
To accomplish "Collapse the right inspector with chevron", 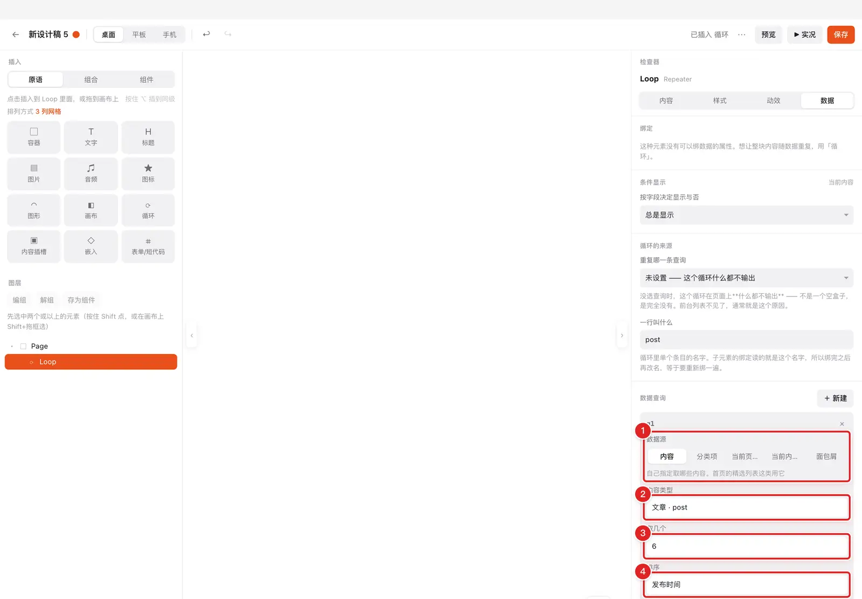I will [622, 335].
